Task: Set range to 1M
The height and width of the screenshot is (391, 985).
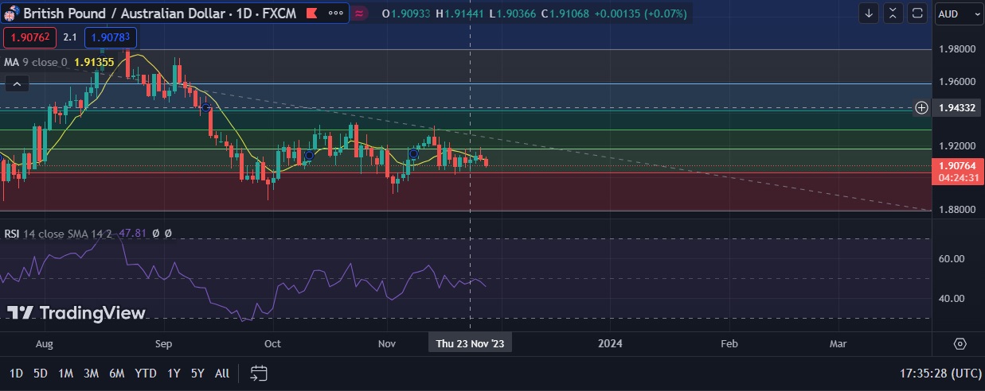Action: click(x=66, y=373)
